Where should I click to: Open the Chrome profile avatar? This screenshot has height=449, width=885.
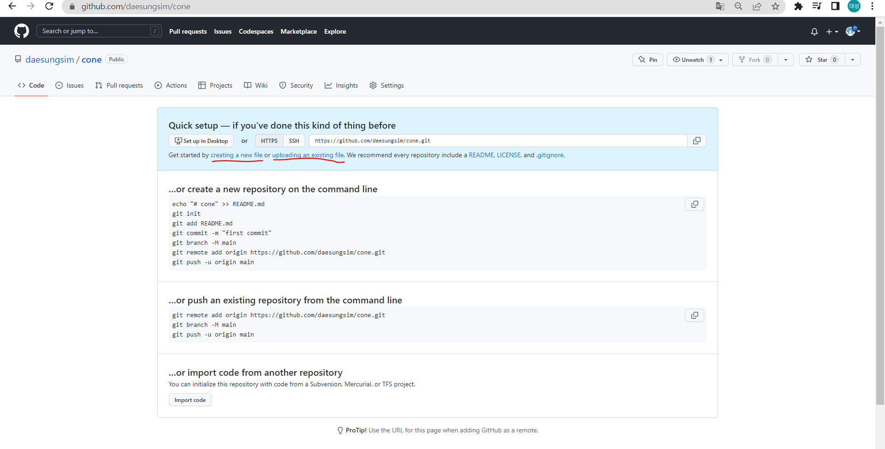854,6
